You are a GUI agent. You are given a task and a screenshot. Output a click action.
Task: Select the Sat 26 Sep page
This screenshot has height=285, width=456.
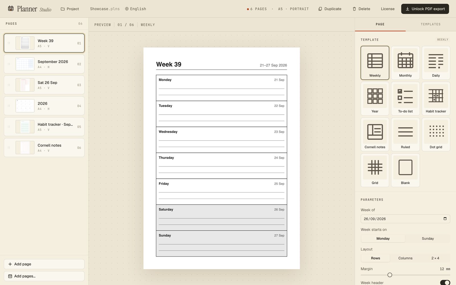[44, 85]
